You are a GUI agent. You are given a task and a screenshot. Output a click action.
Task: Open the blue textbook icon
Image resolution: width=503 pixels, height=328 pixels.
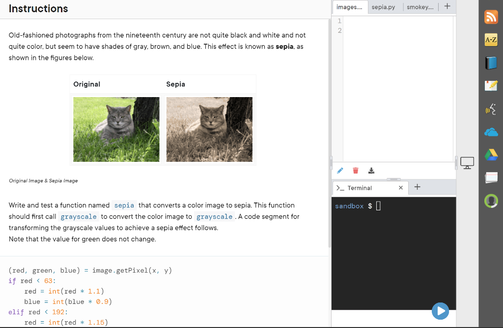(x=491, y=63)
